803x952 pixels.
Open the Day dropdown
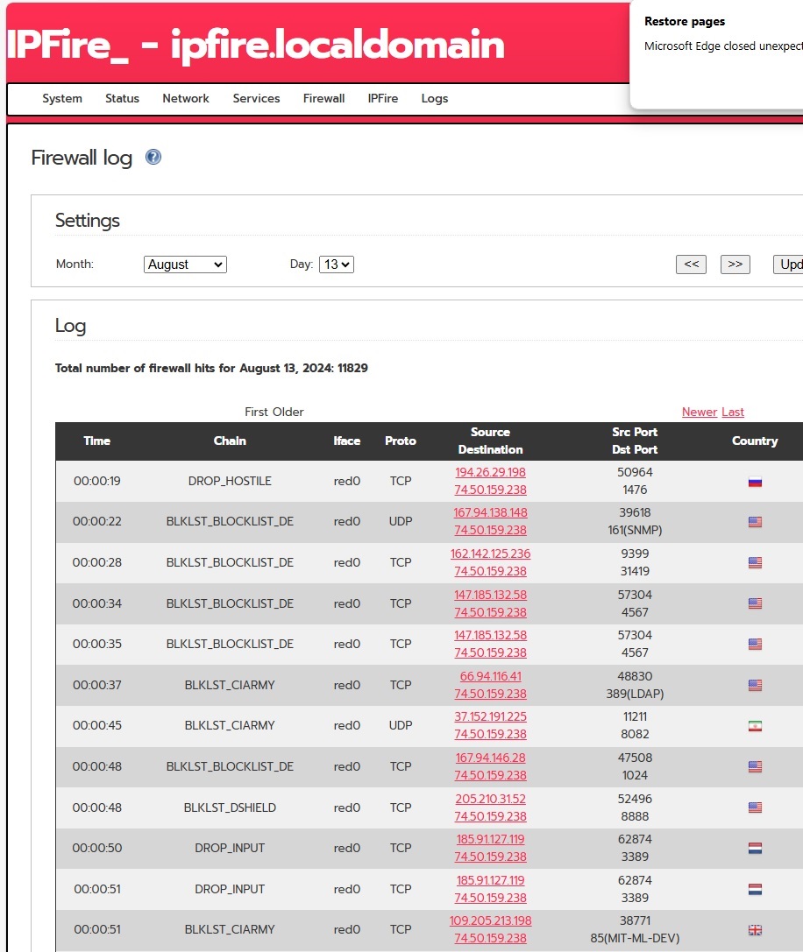(336, 264)
